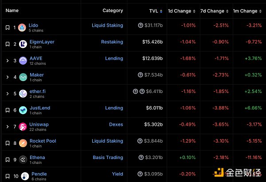Click the question mark icon beside Lido TVL
Image resolution: width=266 pixels, height=182 pixels.
click(141, 26)
